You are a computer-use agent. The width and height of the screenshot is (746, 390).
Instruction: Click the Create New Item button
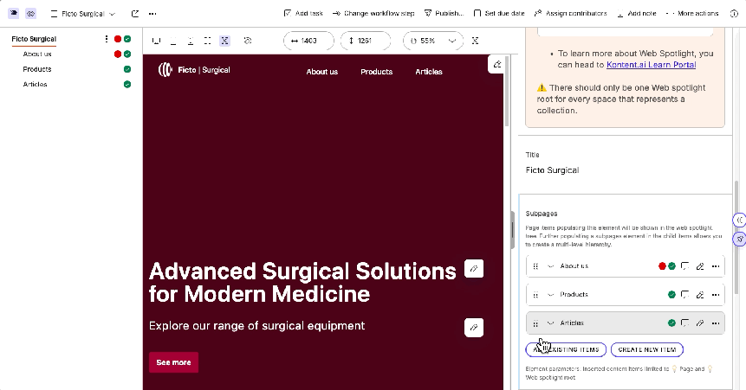coord(646,349)
